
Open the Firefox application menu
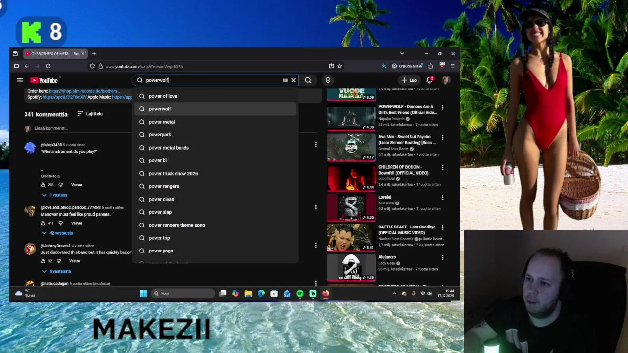(x=452, y=66)
